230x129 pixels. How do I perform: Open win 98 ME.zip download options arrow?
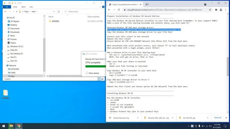click(x=208, y=118)
